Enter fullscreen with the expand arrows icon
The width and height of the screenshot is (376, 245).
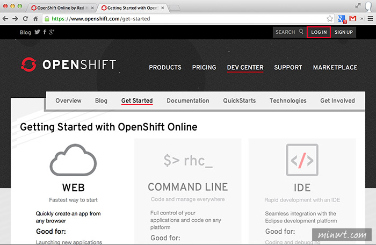pos(358,6)
